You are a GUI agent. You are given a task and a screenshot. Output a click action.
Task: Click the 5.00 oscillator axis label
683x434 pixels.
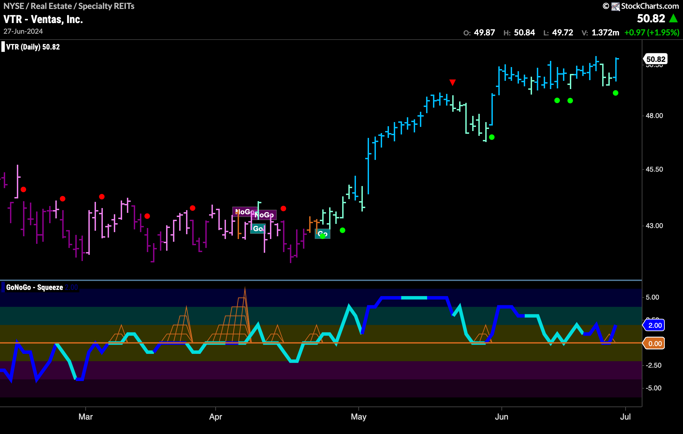[x=652, y=297]
